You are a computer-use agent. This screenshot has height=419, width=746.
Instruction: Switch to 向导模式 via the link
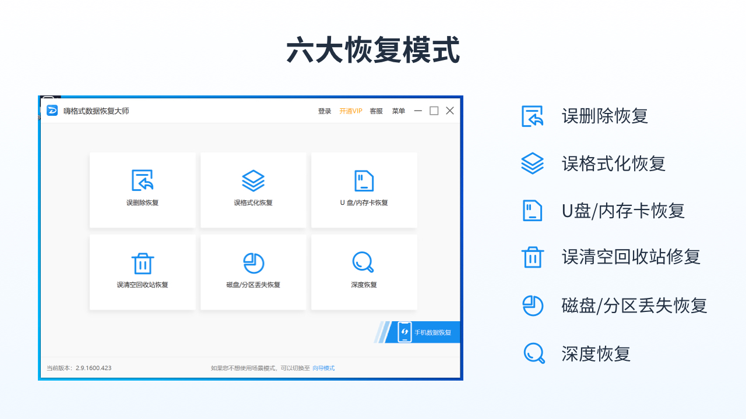tap(323, 368)
